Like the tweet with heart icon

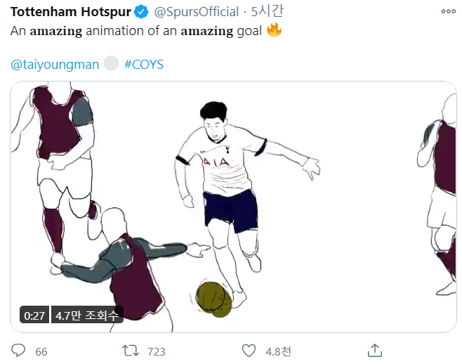point(249,350)
